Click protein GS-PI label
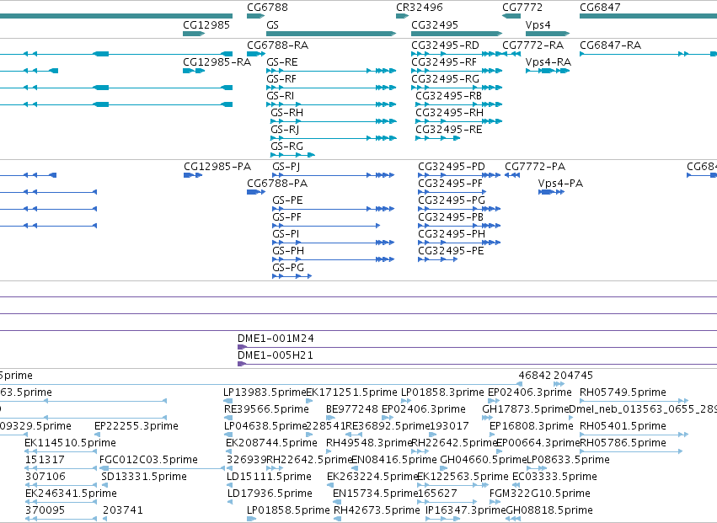Viewport: 717px width, 523px height. click(286, 234)
